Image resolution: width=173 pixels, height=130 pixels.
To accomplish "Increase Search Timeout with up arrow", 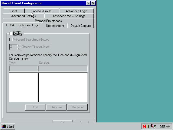I will [x=19, y=45].
